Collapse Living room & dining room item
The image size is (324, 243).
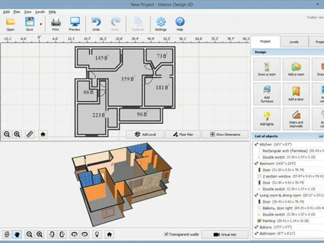tap(256, 195)
